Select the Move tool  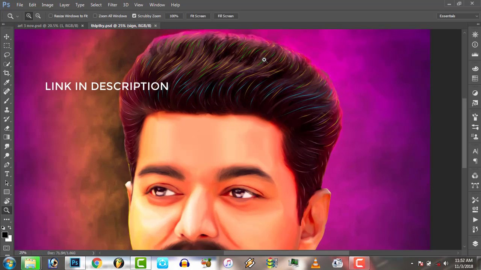point(7,36)
